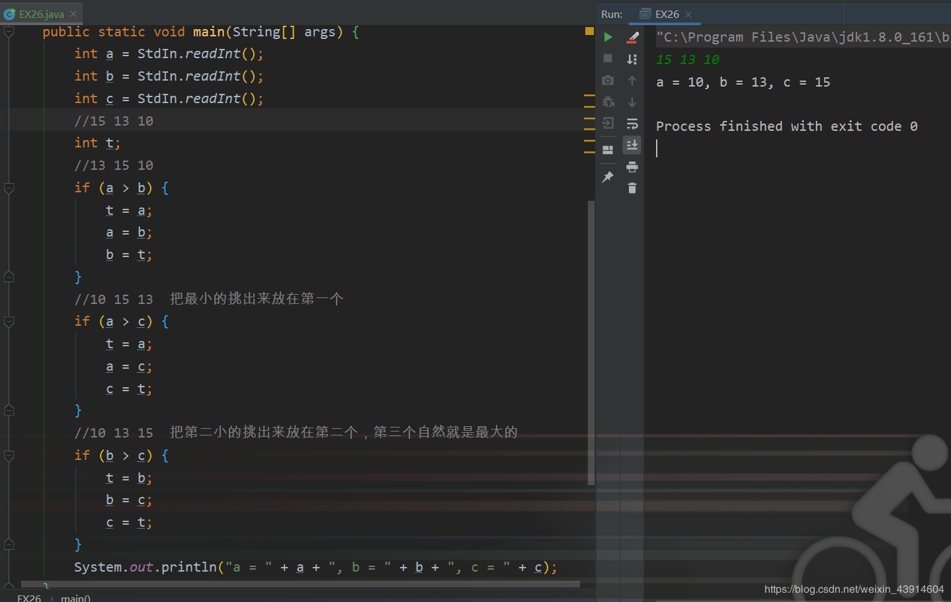The height and width of the screenshot is (602, 951).
Task: Click the fold end marker after b = t;
Action: point(9,277)
